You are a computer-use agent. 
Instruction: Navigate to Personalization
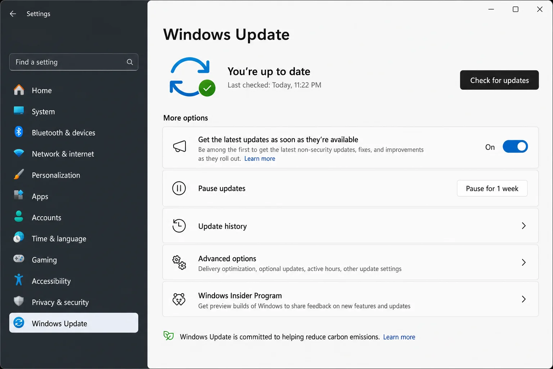74,175
